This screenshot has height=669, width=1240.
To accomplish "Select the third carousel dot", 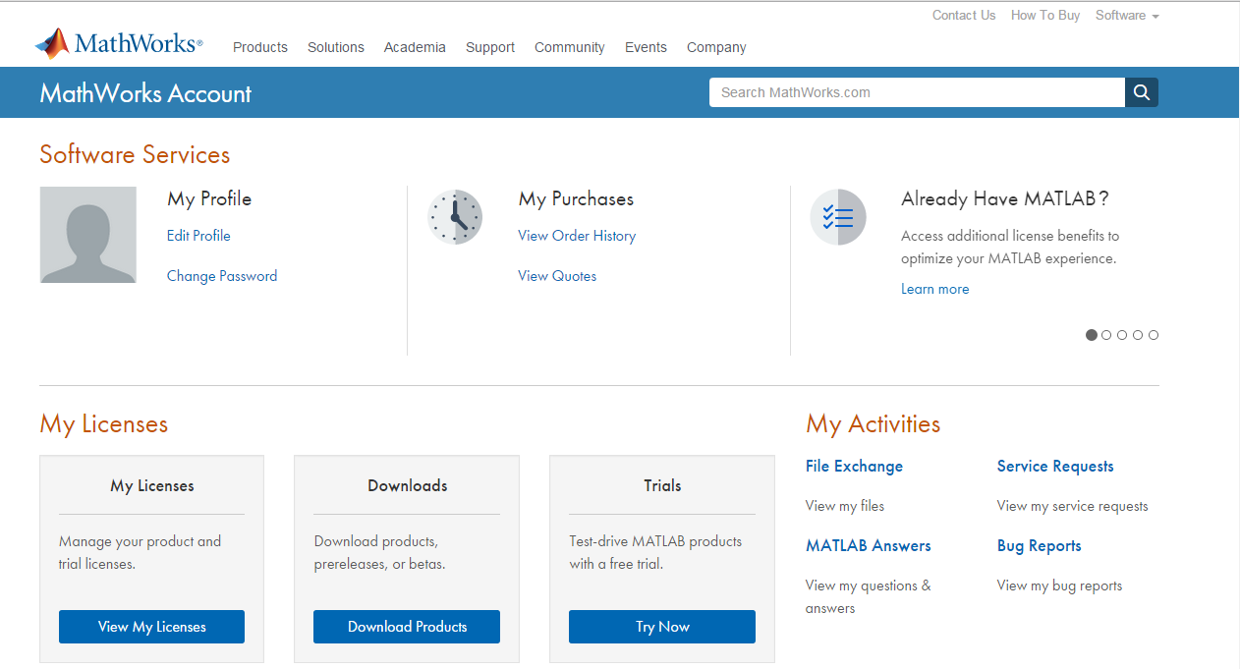I will (1122, 335).
